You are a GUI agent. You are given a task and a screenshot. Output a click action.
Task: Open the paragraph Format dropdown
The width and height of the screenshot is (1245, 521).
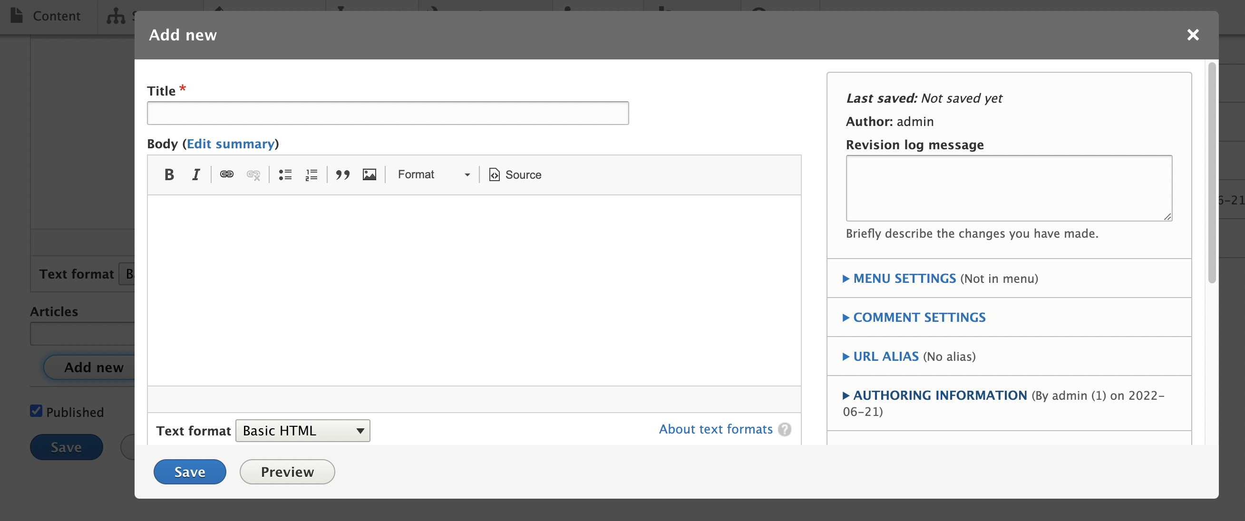coord(433,174)
